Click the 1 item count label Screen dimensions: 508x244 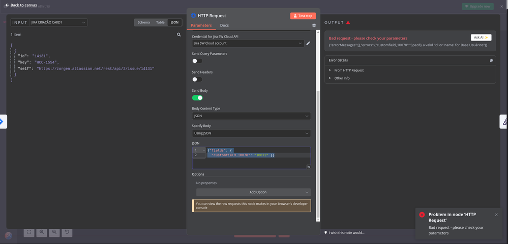tap(16, 34)
